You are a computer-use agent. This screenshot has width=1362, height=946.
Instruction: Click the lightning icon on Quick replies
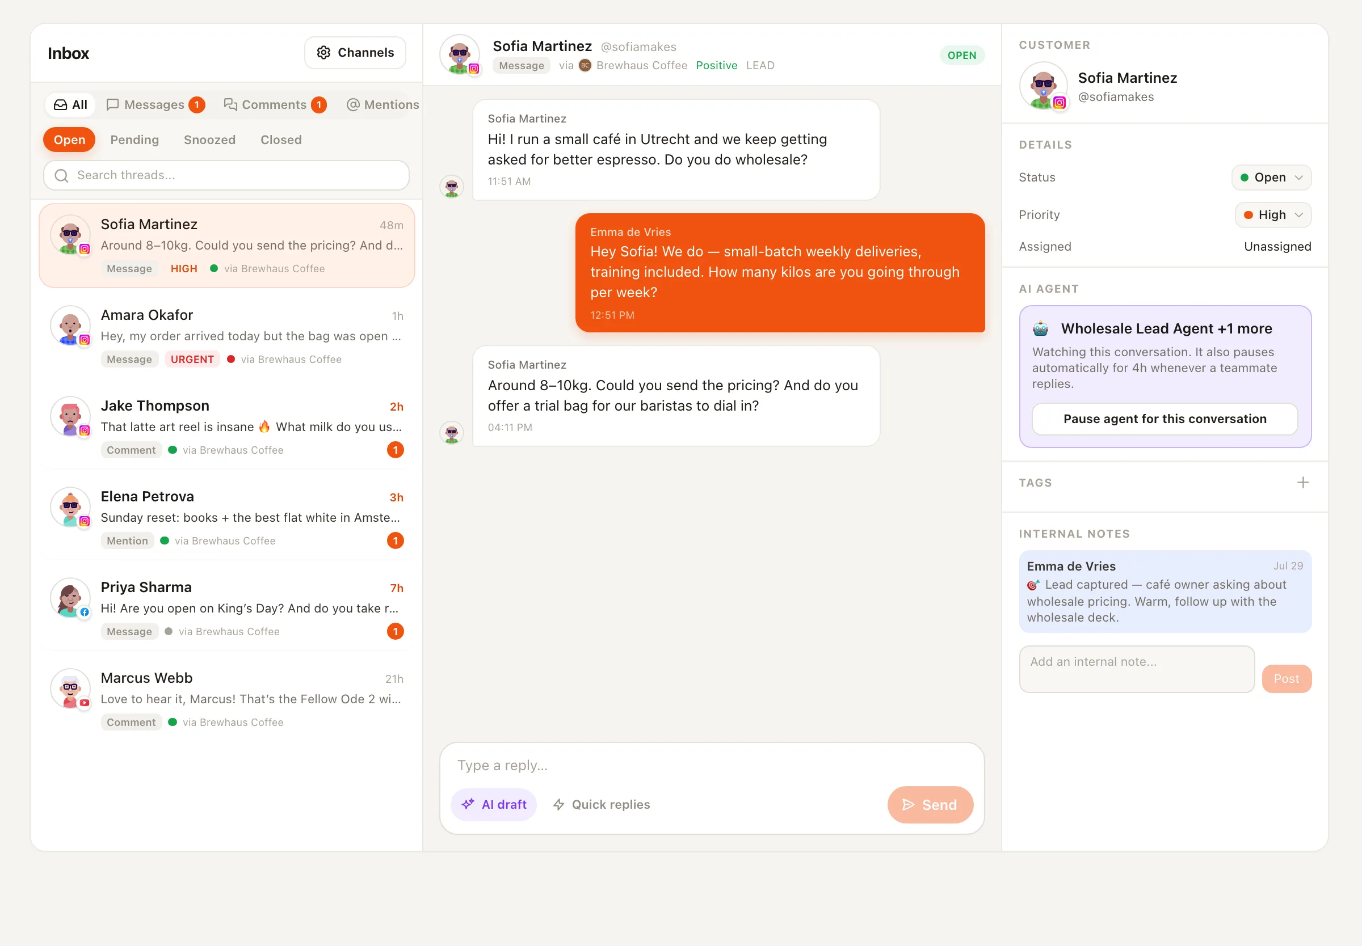558,805
